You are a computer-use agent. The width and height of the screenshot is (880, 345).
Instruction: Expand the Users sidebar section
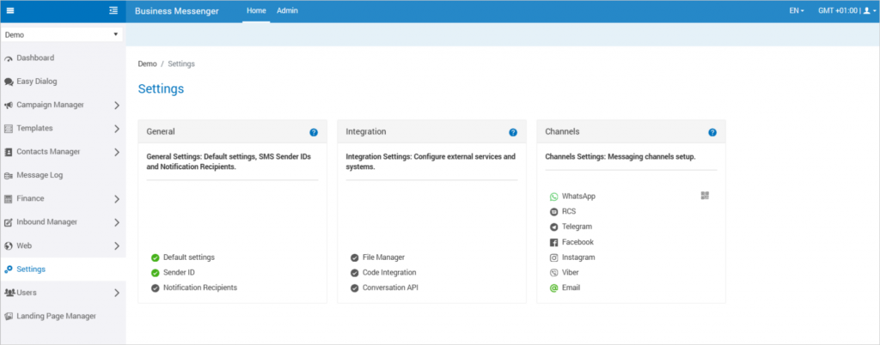coord(117,293)
